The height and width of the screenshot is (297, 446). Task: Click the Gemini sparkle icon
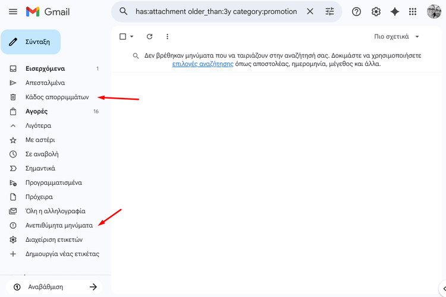point(394,12)
